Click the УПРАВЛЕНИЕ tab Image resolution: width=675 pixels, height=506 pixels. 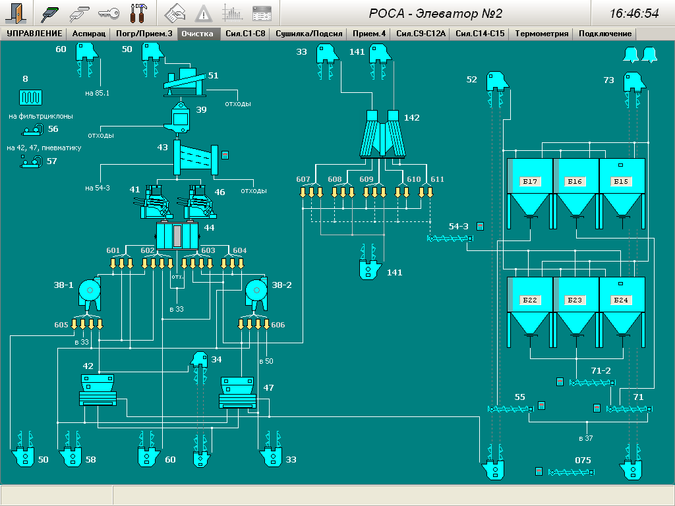coord(34,34)
